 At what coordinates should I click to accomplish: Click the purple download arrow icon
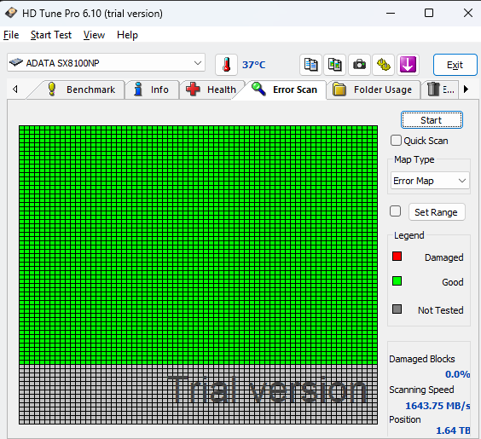coord(408,65)
